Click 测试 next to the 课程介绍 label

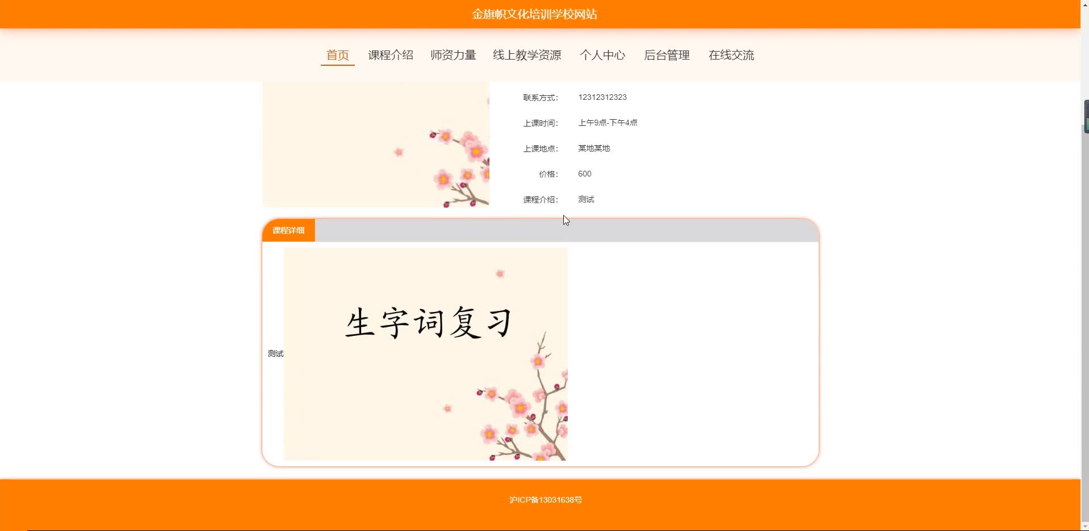[585, 199]
